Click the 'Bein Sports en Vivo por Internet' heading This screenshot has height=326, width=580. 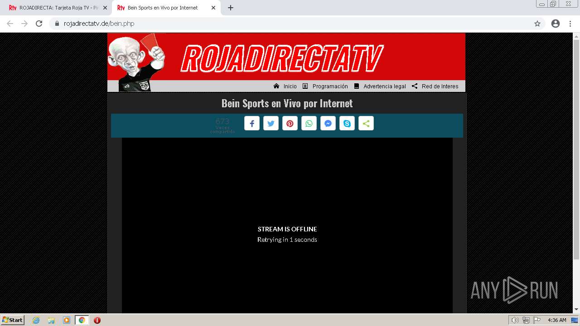click(x=287, y=103)
